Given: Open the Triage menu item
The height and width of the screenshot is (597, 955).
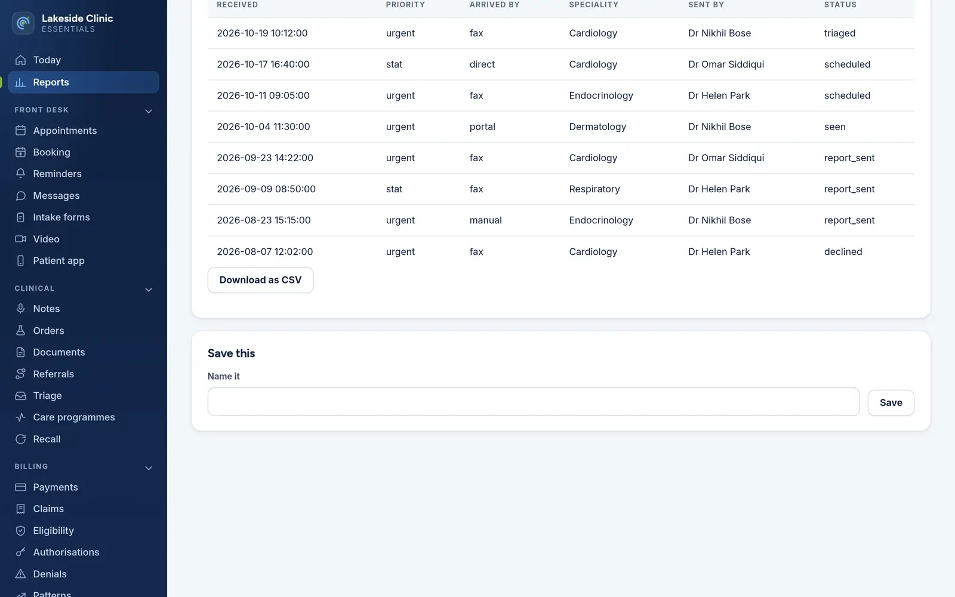Looking at the screenshot, I should tap(84, 396).
